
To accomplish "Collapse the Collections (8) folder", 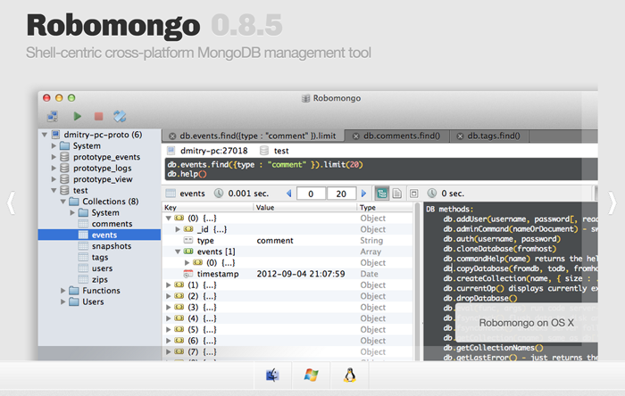I will pyautogui.click(x=63, y=202).
